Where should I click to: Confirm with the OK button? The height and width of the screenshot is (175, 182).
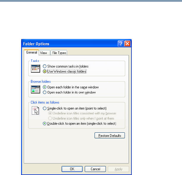72,169
